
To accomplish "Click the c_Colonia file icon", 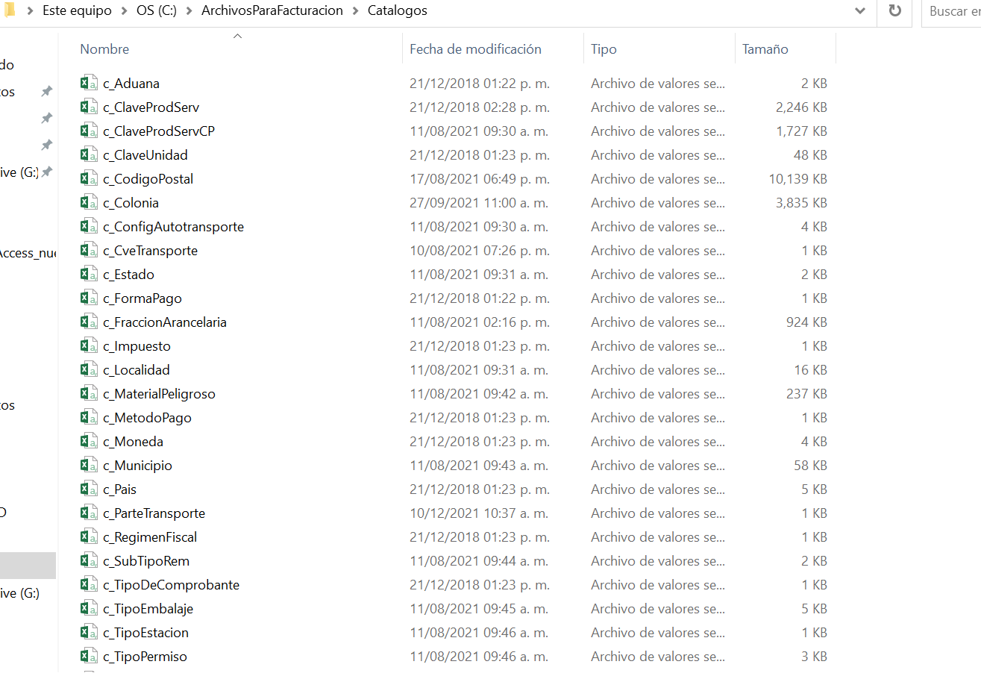I will tap(89, 202).
